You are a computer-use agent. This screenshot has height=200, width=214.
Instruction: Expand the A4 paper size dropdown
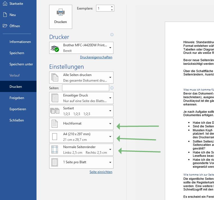(x=110, y=137)
